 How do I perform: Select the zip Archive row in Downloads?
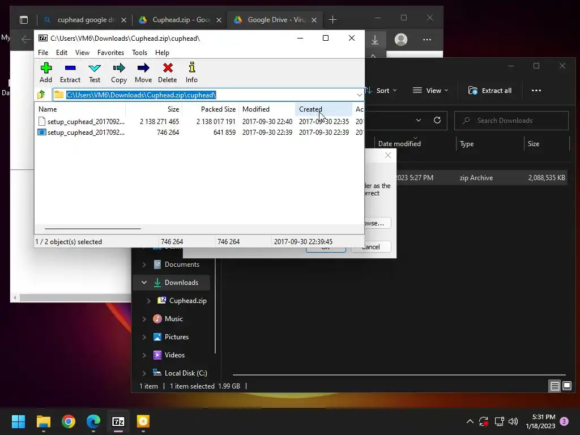point(482,177)
